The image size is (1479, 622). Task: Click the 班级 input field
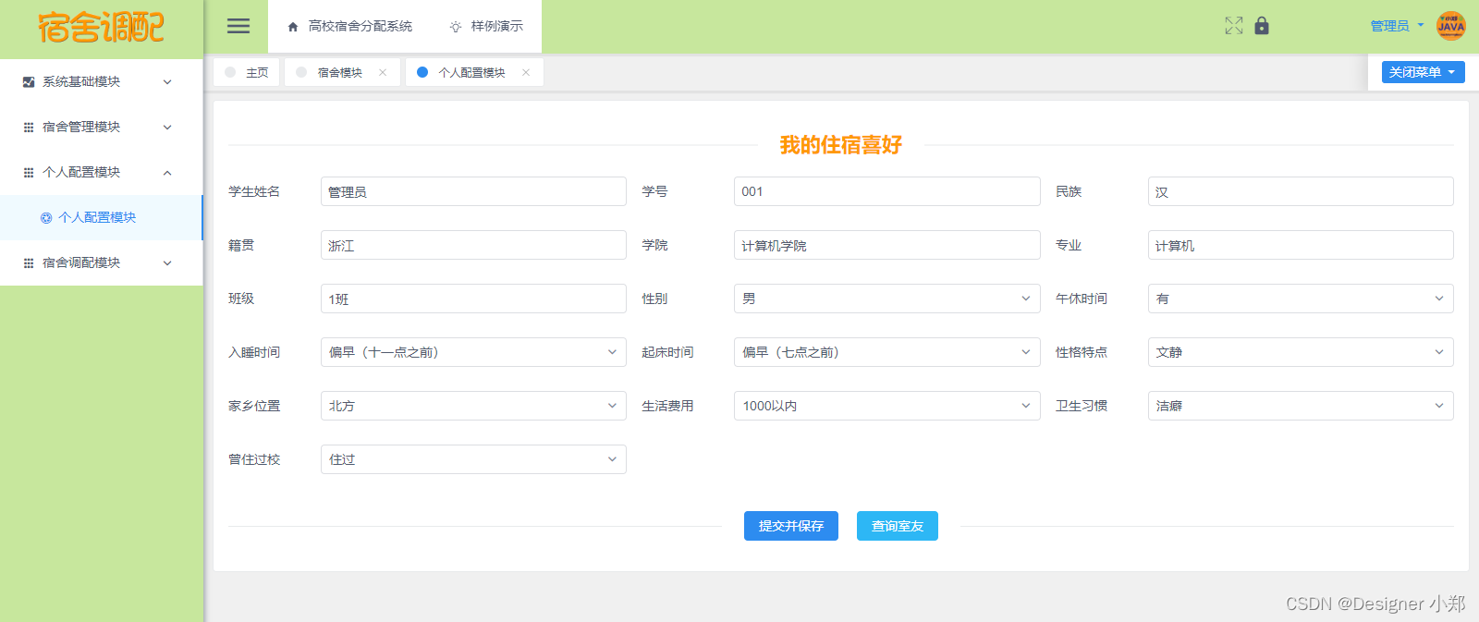click(x=473, y=299)
